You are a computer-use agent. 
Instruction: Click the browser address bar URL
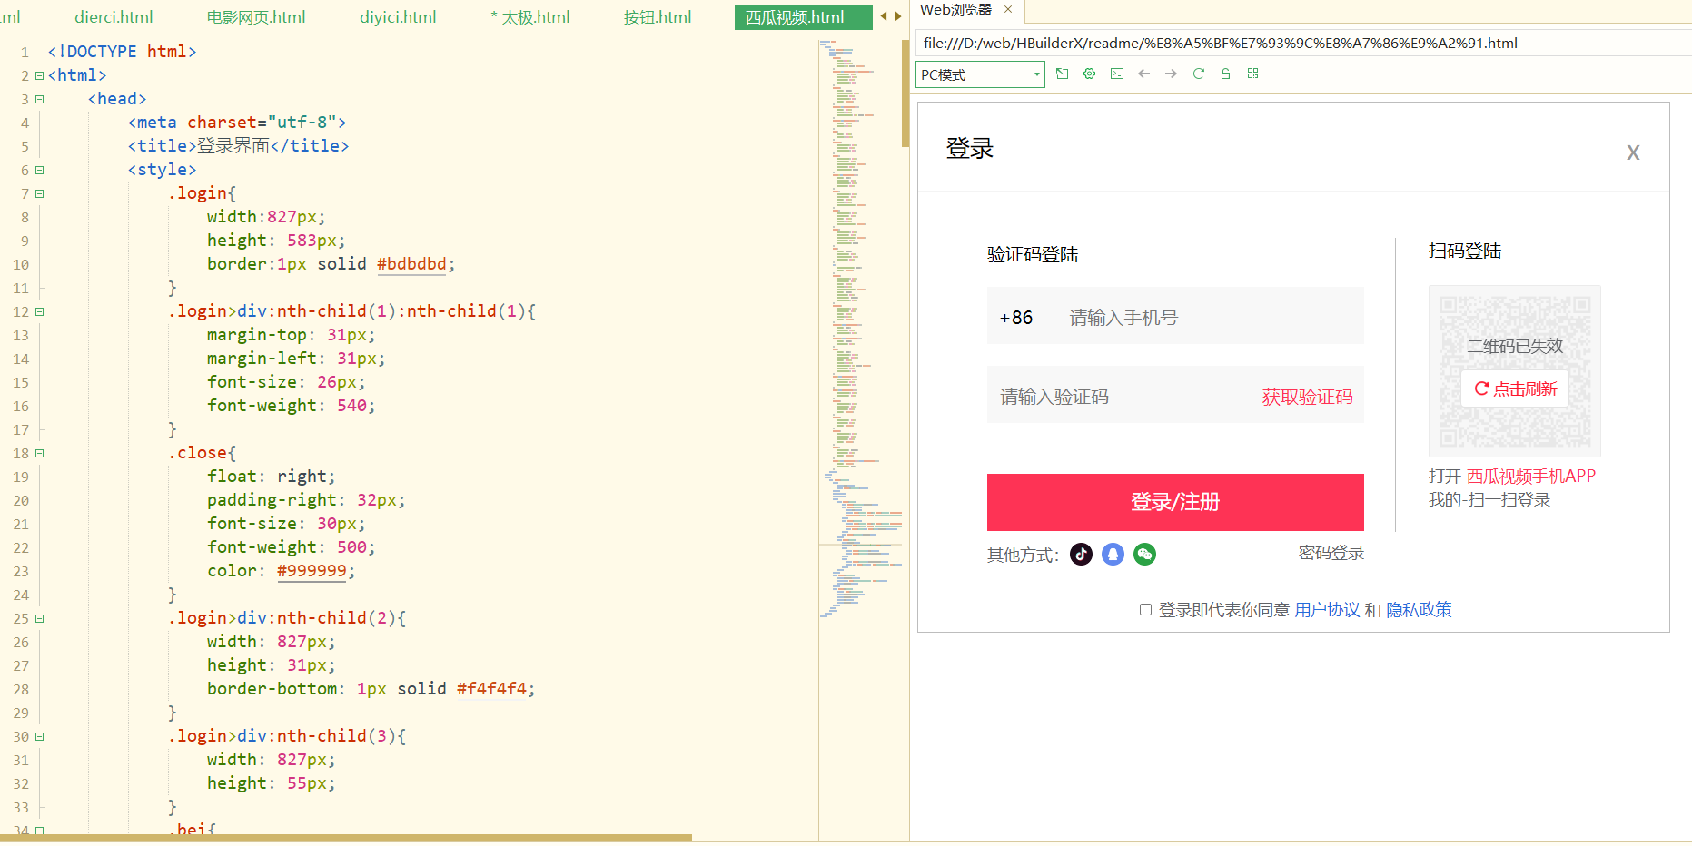tap(1220, 44)
